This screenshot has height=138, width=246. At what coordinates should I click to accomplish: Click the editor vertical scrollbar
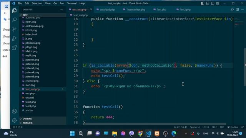pos(245,67)
